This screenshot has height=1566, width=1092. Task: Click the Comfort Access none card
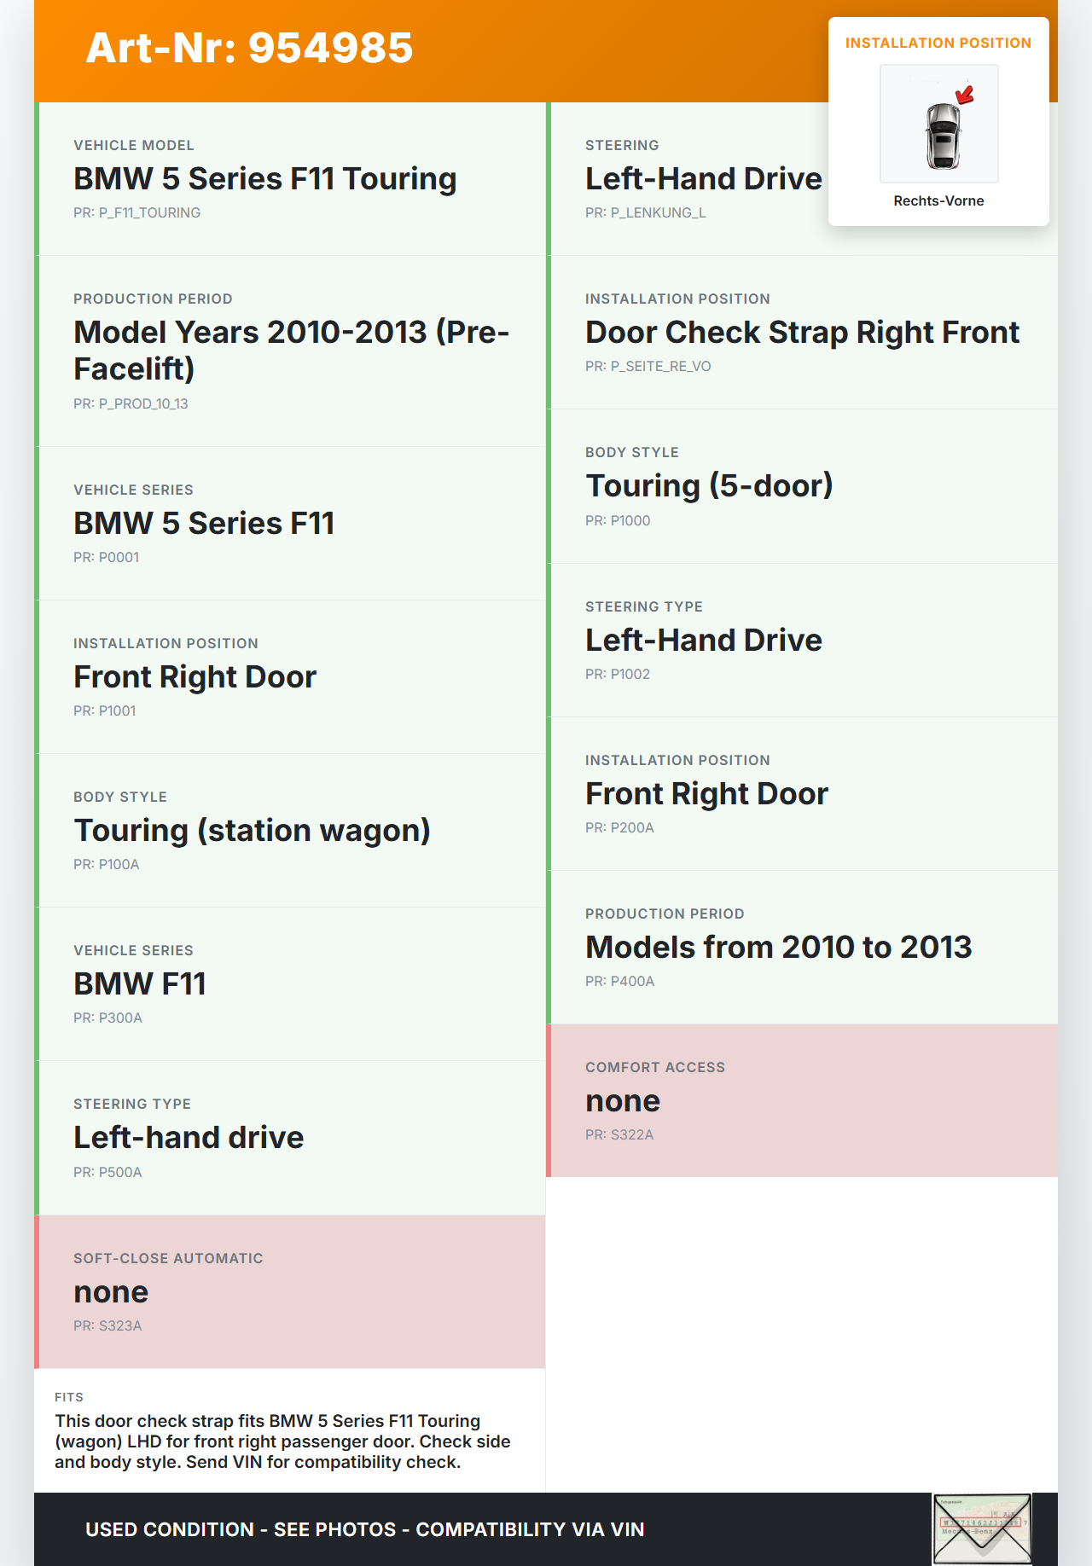tap(802, 1100)
